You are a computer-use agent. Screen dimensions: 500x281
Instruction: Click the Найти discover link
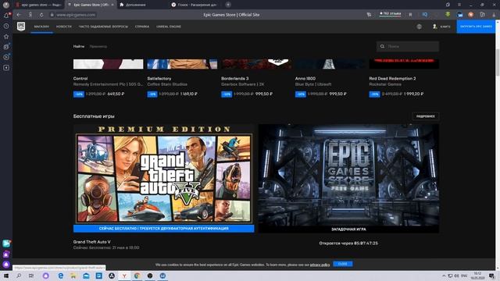click(79, 46)
